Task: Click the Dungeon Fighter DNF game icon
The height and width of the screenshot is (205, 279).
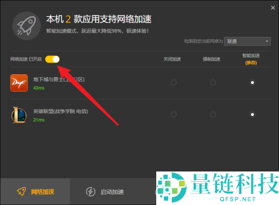Action: click(19, 83)
